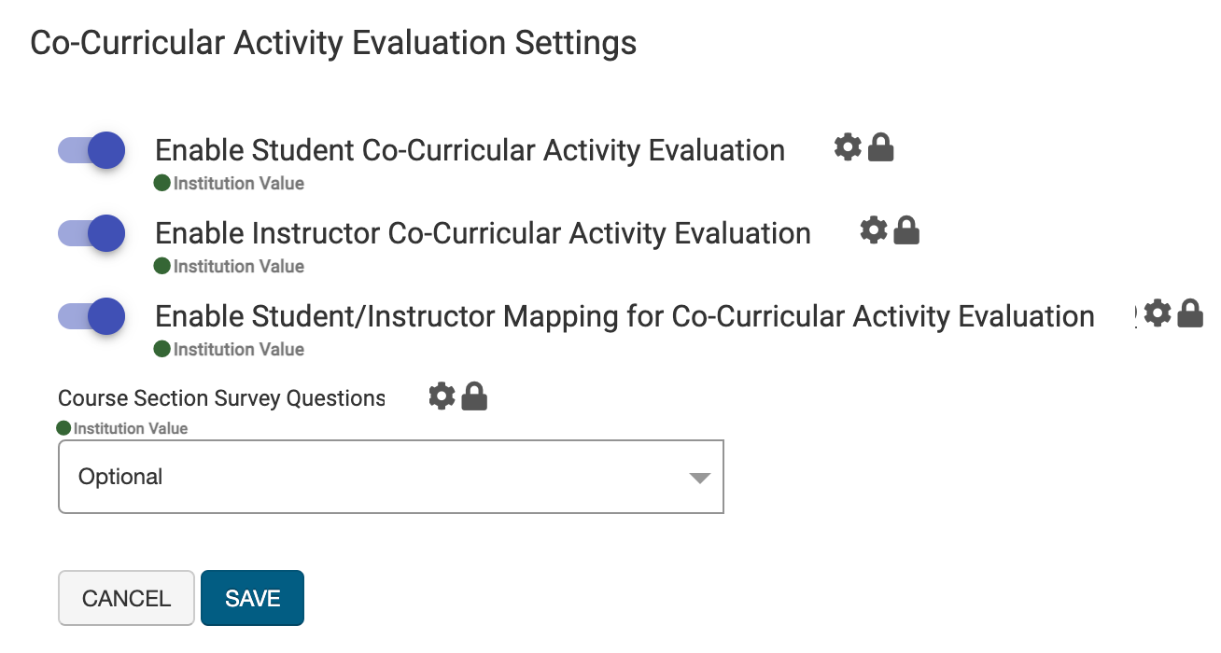Click lock icon beside Student/Instructor Mapping setting
Image resolution: width=1221 pixels, height=653 pixels.
coord(1190,313)
